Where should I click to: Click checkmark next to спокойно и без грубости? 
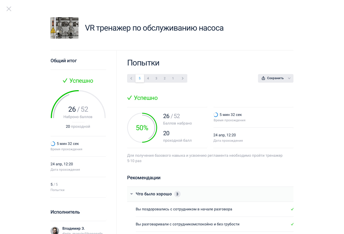click(x=292, y=224)
